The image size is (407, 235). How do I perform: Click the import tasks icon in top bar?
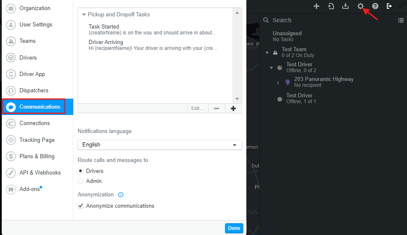pyautogui.click(x=331, y=6)
